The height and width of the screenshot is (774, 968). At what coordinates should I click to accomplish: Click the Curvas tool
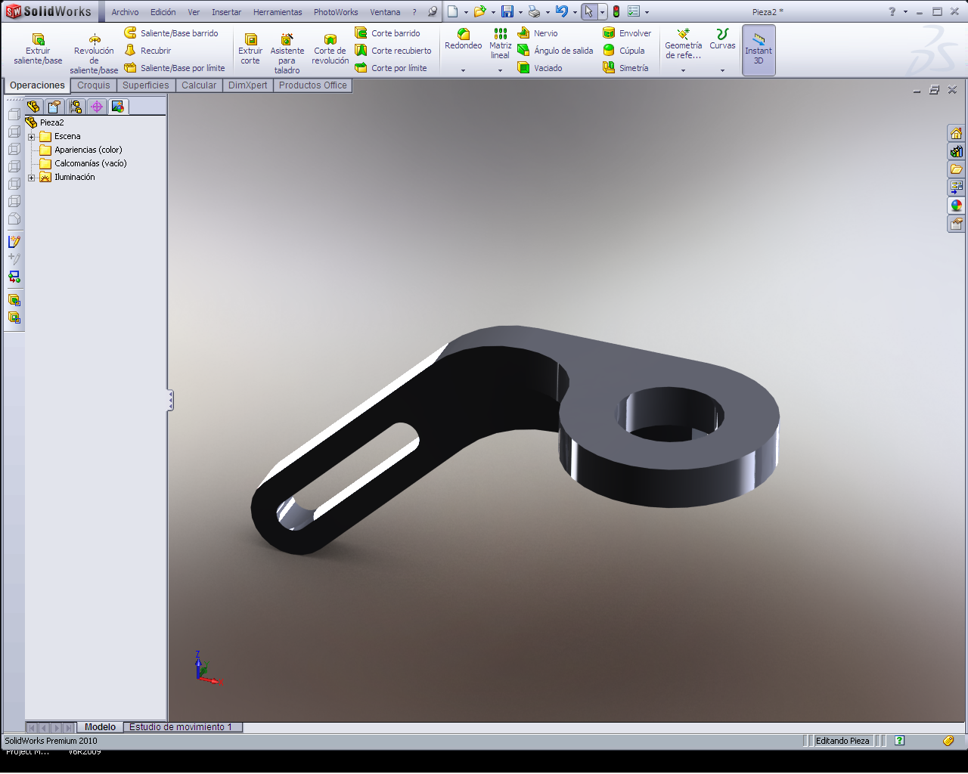(x=722, y=39)
